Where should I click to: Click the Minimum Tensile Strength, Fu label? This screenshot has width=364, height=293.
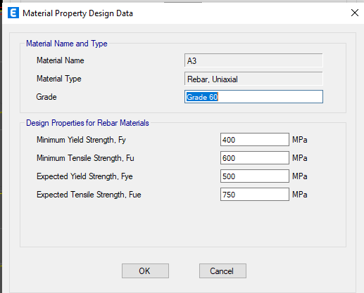pos(85,158)
